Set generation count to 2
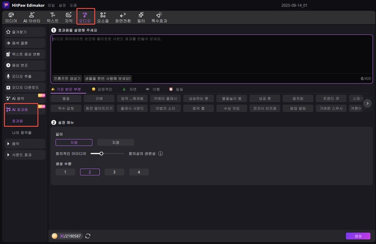The width and height of the screenshot is (376, 244). [x=90, y=172]
